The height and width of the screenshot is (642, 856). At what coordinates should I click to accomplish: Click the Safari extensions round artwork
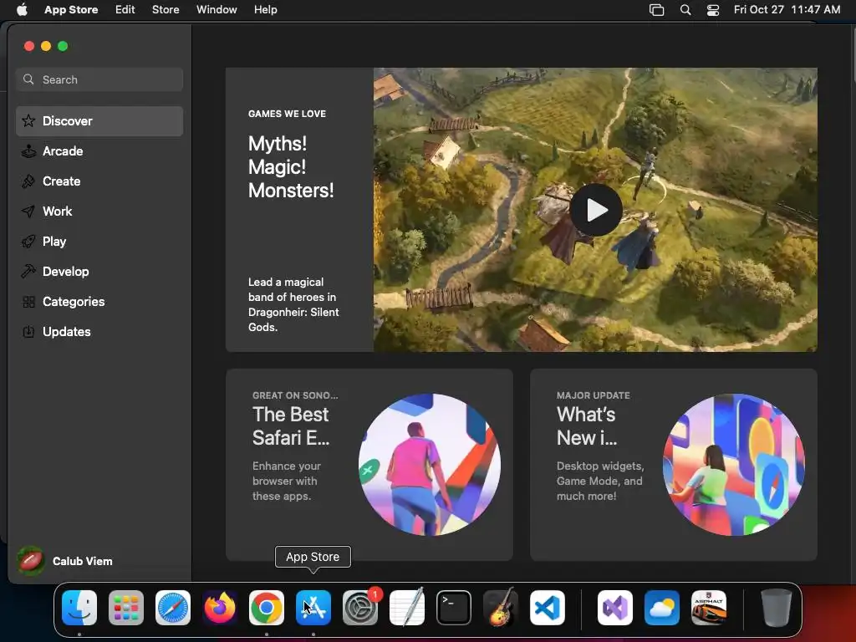[430, 465]
